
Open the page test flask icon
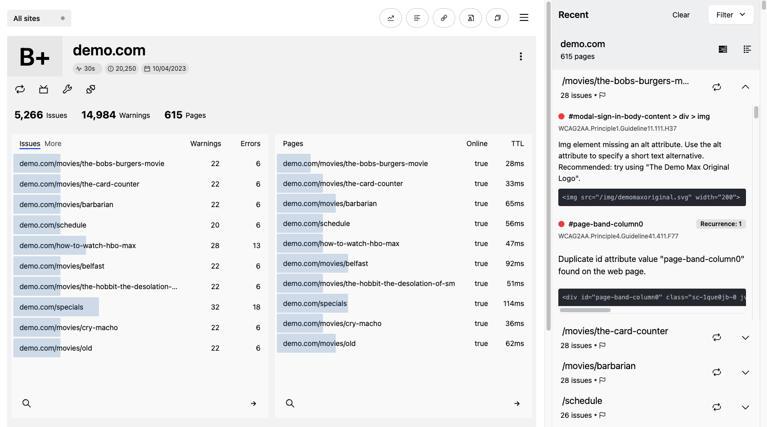pyautogui.click(x=471, y=18)
